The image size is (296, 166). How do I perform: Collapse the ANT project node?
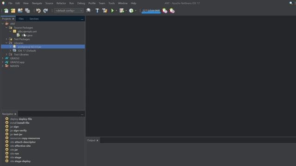pos(3,24)
